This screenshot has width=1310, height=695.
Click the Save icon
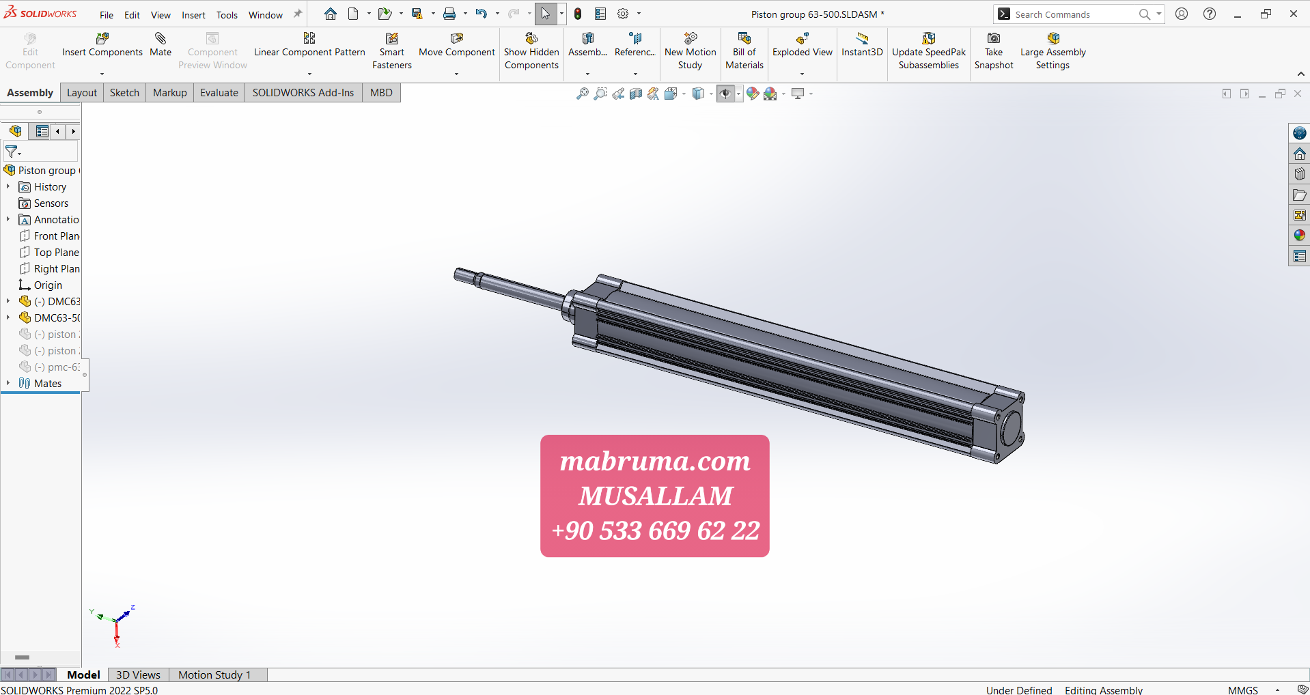point(417,14)
